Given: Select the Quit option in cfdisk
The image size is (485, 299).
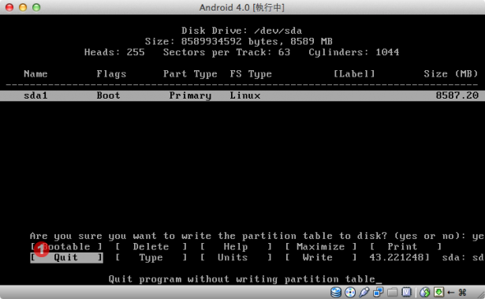Looking at the screenshot, I should [x=66, y=257].
